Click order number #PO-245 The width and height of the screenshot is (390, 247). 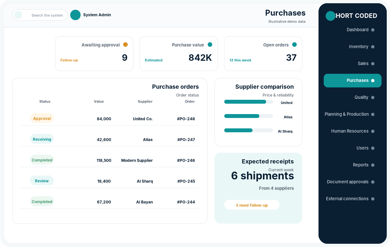coord(186,181)
